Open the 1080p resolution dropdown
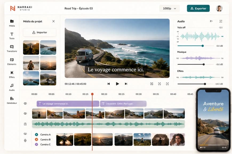This screenshot has width=232, height=154. 169,8
